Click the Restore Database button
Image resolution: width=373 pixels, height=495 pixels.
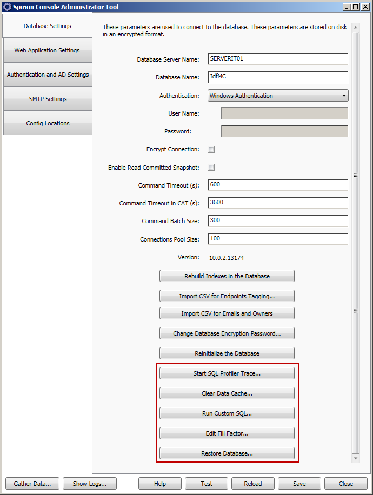pos(227,453)
